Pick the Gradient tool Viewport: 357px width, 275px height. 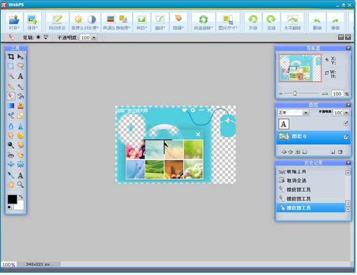click(11, 106)
